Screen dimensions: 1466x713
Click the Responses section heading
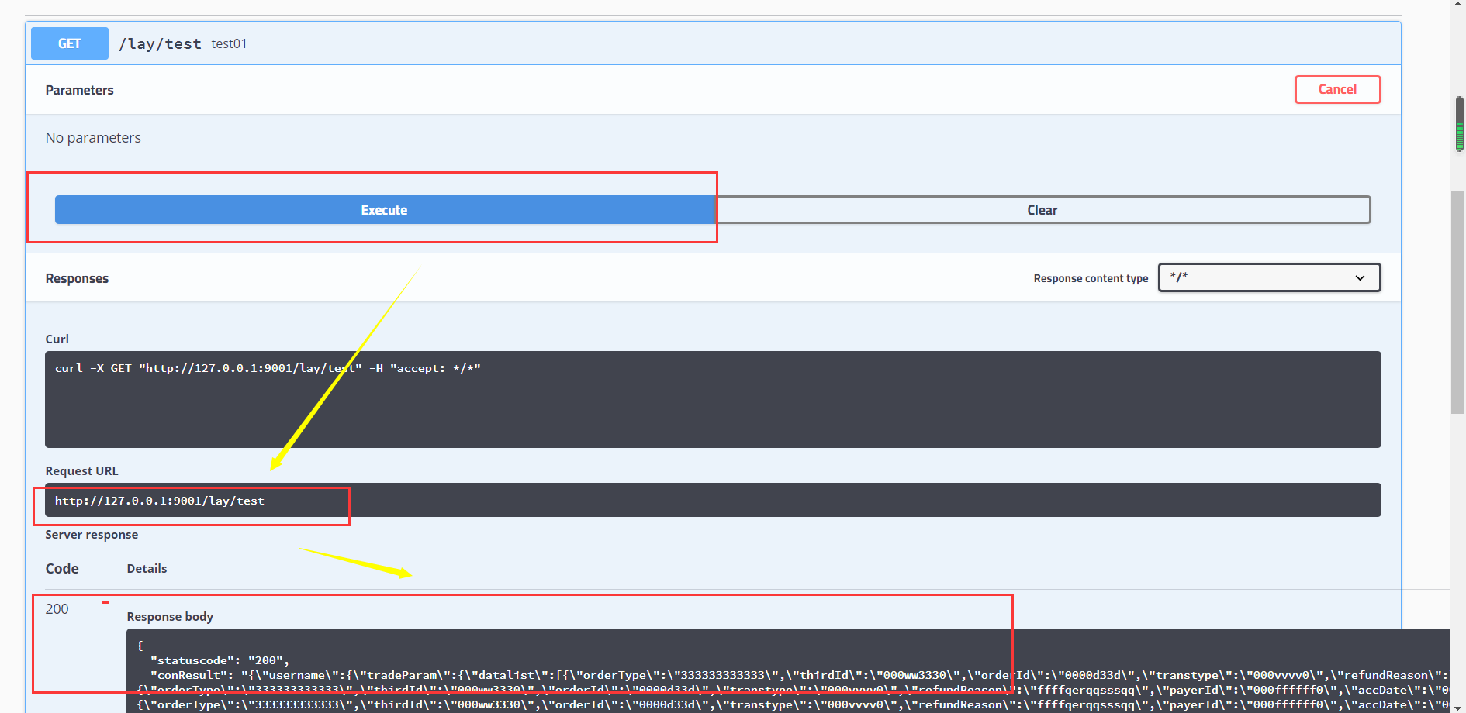tap(77, 278)
